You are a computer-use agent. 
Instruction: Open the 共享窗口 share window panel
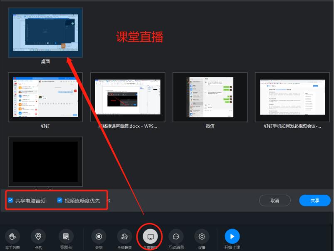coord(150,236)
